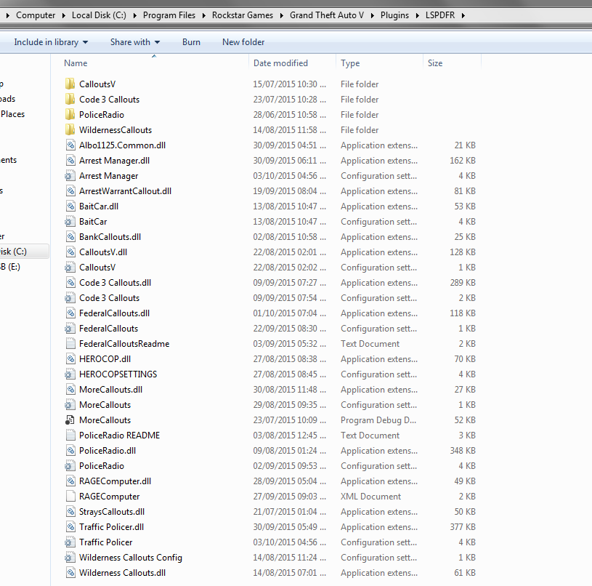Viewport: 592px width, 586px height.
Task: Click the StraysCallouts.dll file icon
Action: click(70, 512)
